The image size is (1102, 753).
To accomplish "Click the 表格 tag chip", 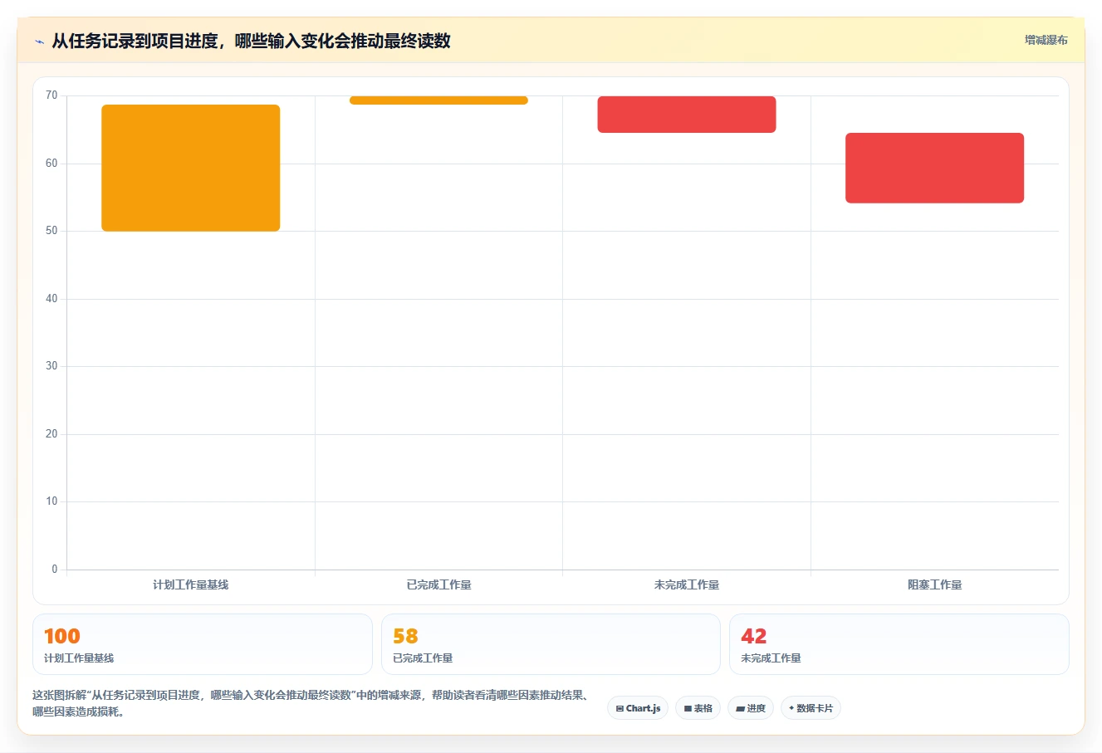I will pyautogui.click(x=698, y=708).
